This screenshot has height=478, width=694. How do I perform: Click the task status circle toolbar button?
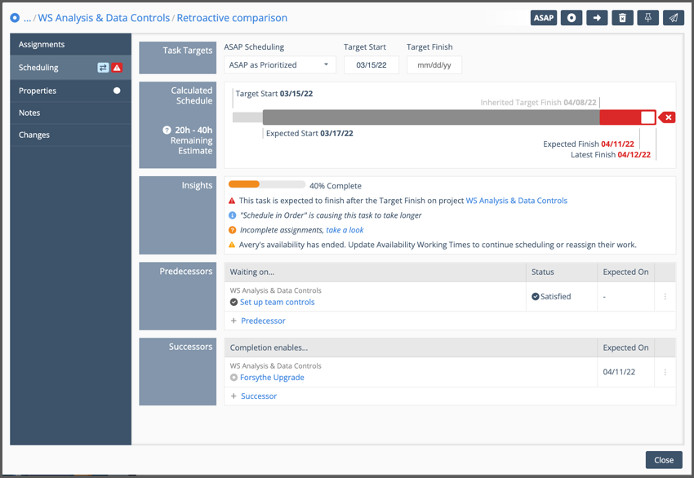[x=571, y=18]
